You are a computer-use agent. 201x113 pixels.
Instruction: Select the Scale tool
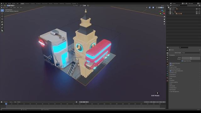(2, 22)
